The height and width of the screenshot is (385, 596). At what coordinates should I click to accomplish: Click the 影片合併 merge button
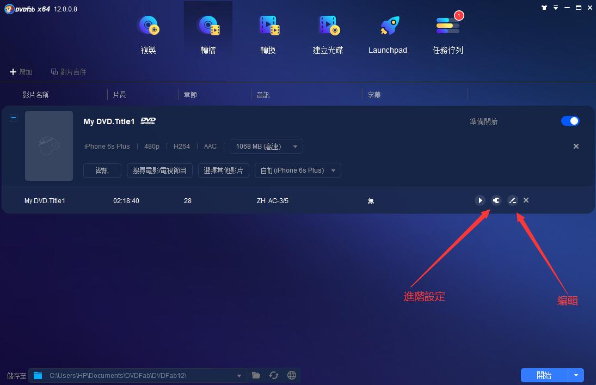69,72
